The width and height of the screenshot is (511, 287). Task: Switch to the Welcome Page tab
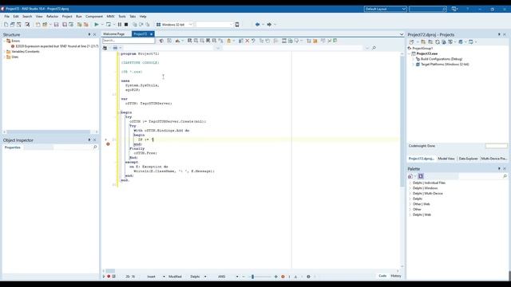tap(114, 33)
